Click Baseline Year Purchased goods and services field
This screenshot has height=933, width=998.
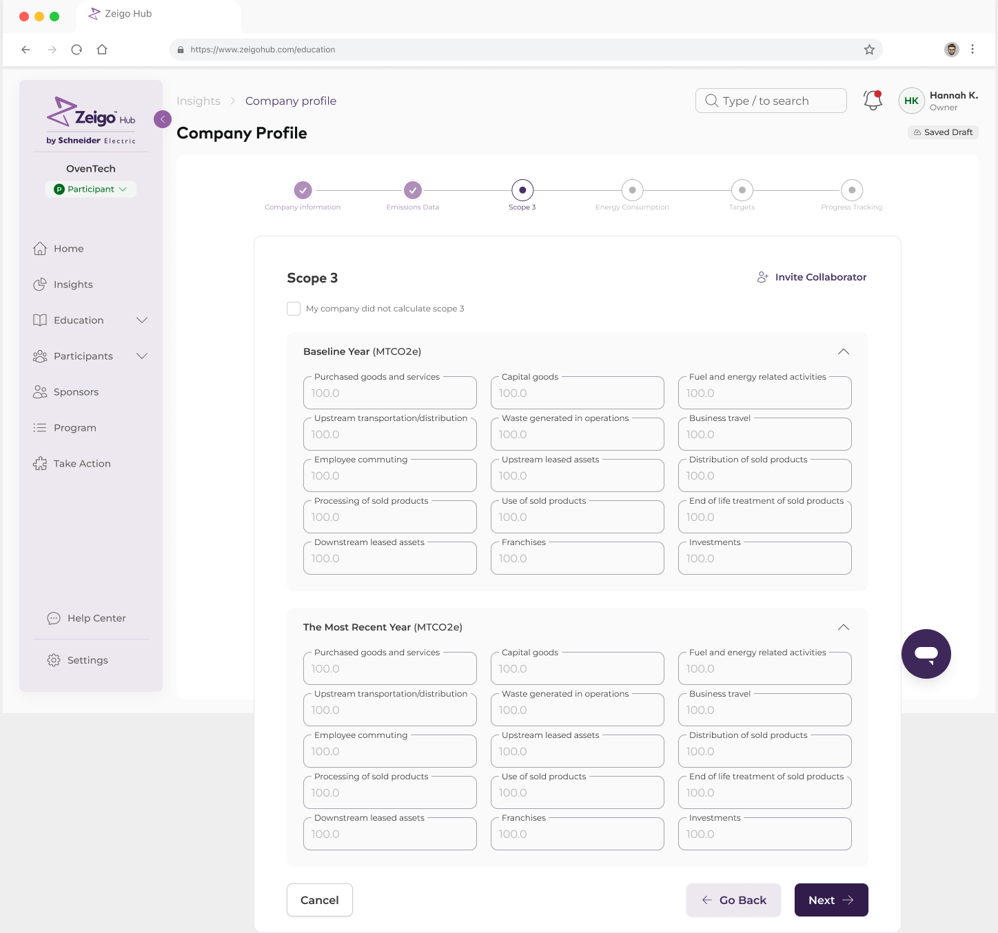(x=390, y=393)
